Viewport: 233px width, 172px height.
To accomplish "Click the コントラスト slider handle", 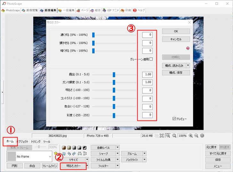I will click(x=114, y=98).
